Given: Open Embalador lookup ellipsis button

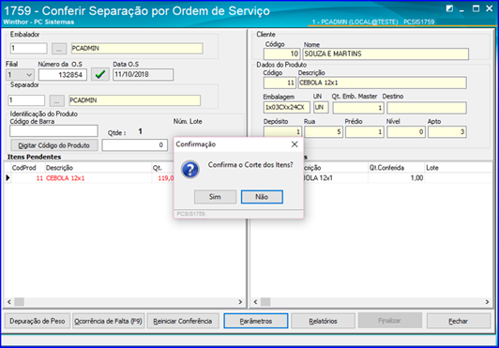Looking at the screenshot, I should (59, 49).
